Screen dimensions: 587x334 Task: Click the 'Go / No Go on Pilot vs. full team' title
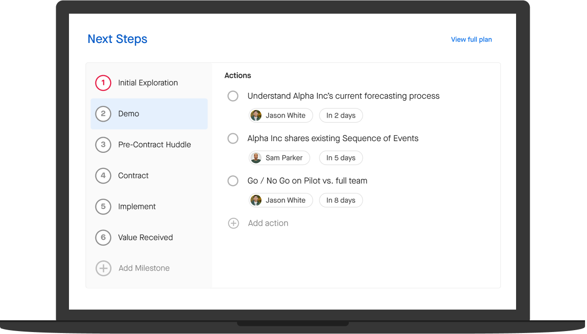pyautogui.click(x=307, y=181)
